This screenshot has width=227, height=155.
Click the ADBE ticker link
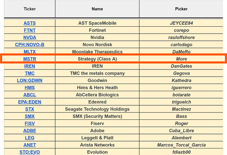30,131
